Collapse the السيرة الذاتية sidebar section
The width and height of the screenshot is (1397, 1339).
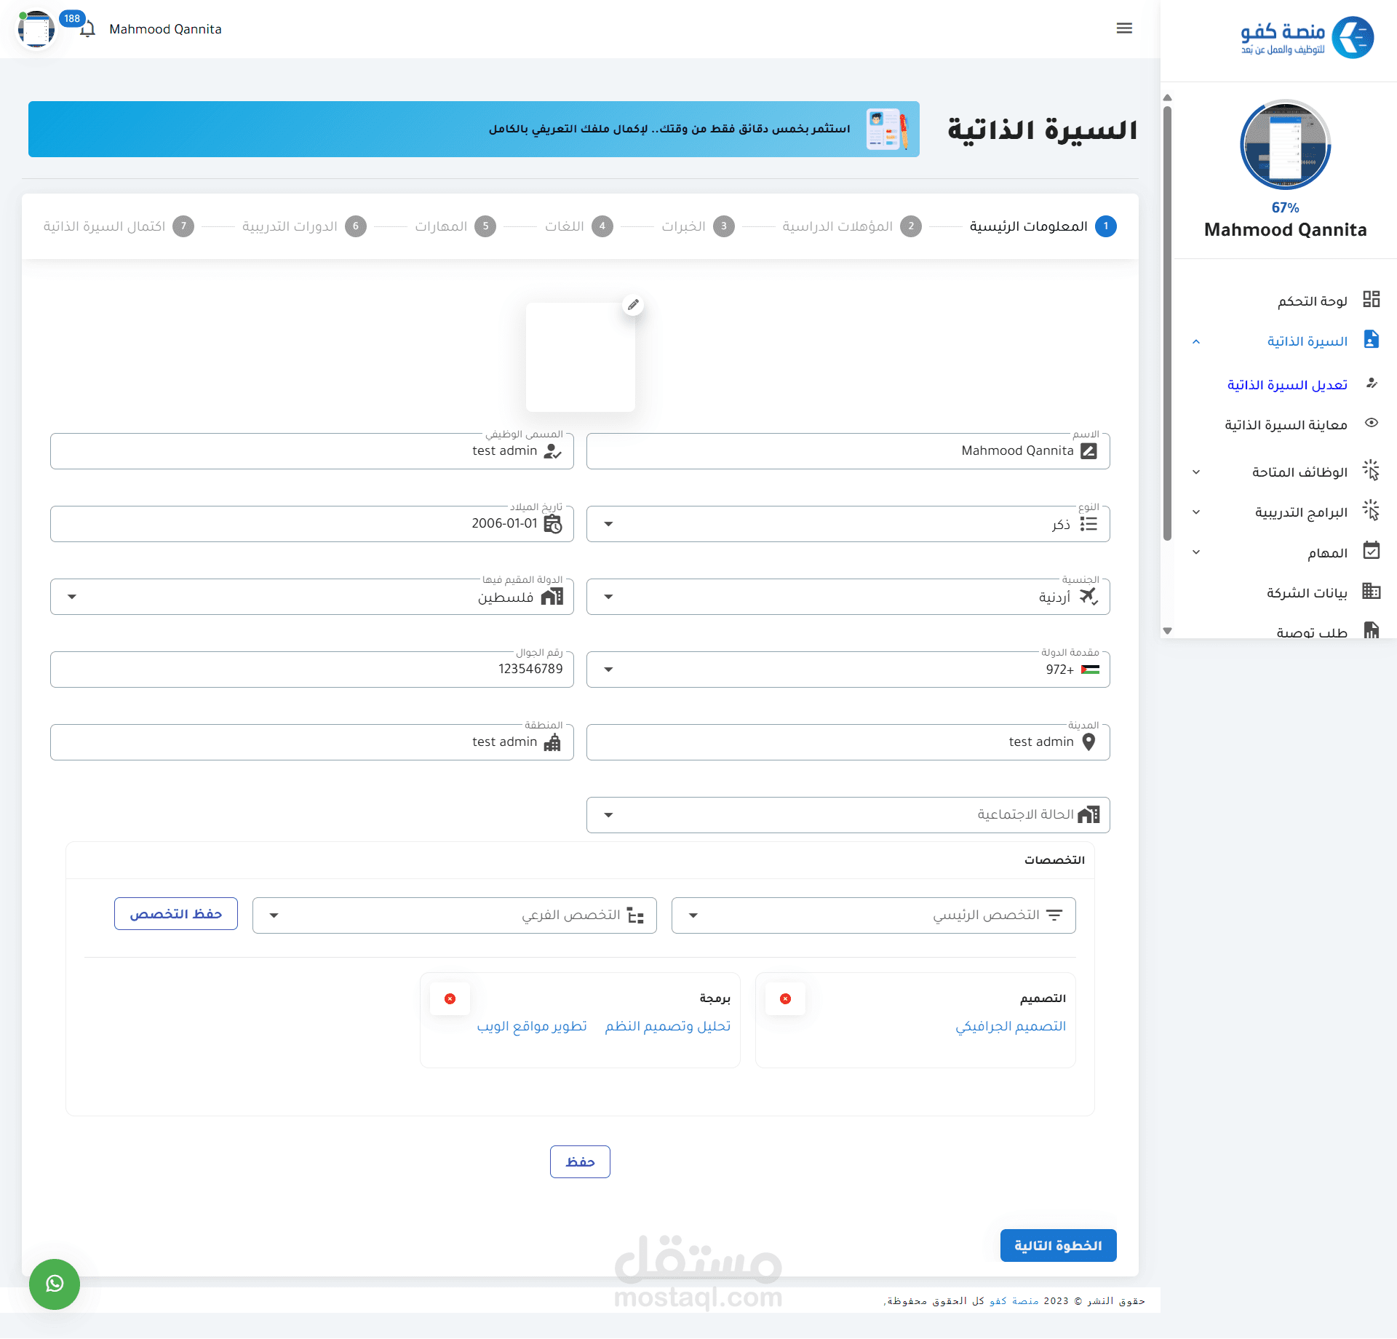(1196, 341)
